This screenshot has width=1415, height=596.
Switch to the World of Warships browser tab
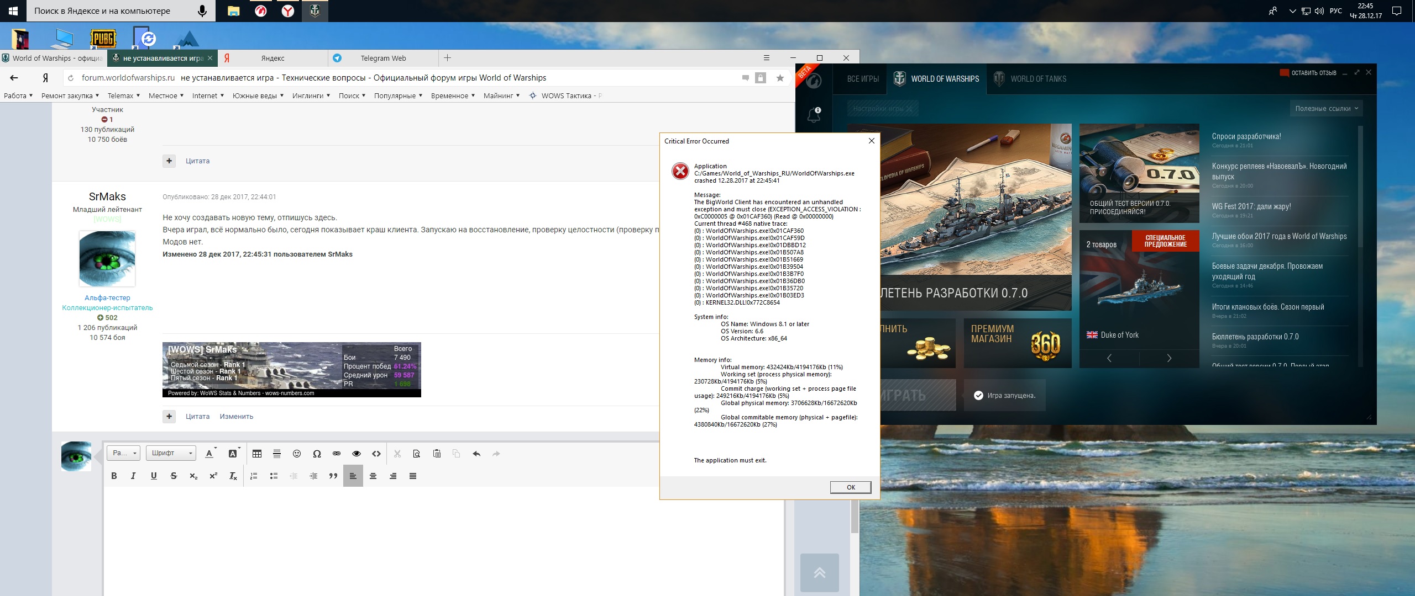[x=53, y=58]
